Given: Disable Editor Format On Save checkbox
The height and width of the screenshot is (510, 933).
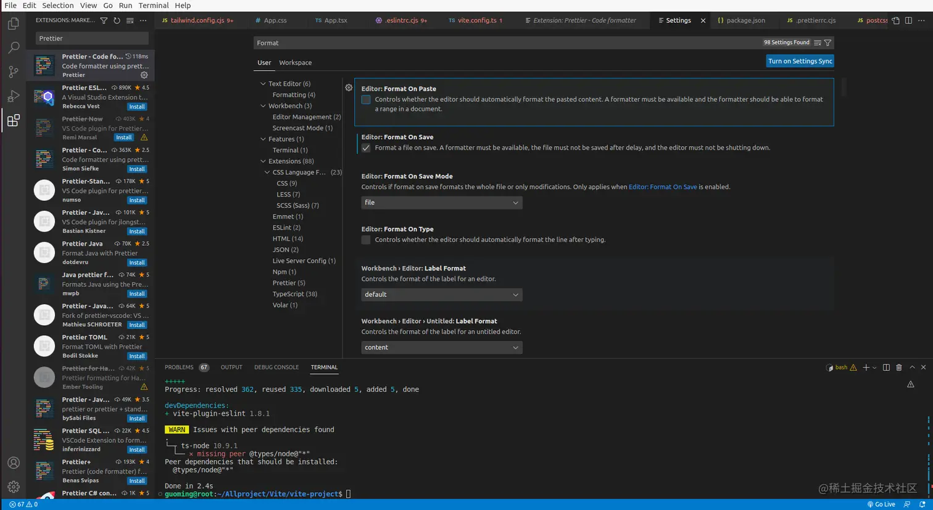Looking at the screenshot, I should click(366, 148).
